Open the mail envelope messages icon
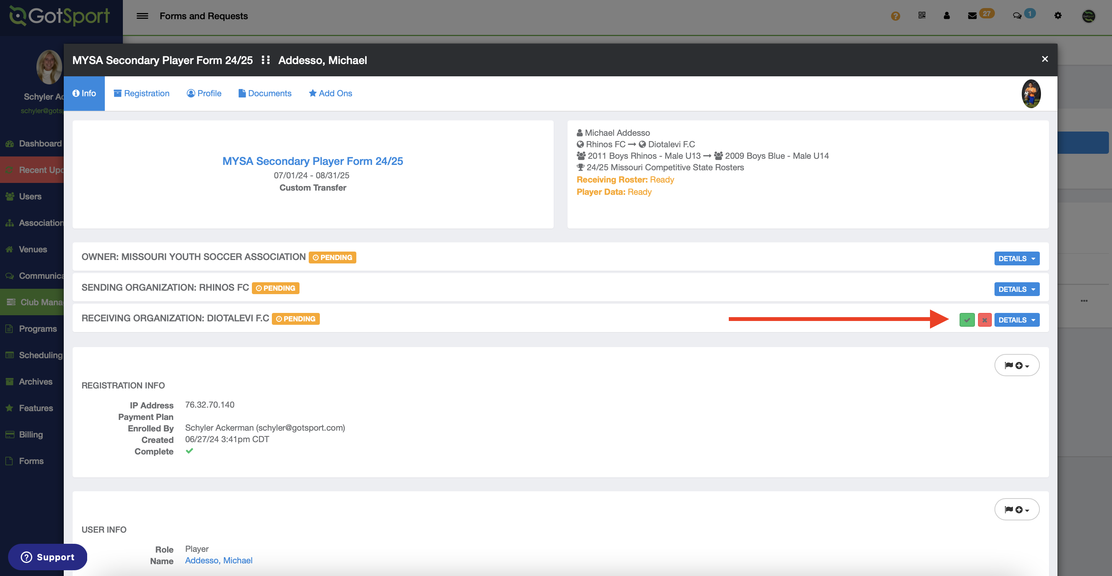1112x576 pixels. 972,16
